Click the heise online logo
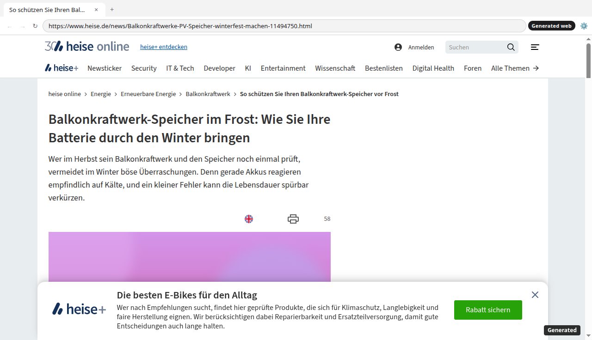 click(x=87, y=46)
